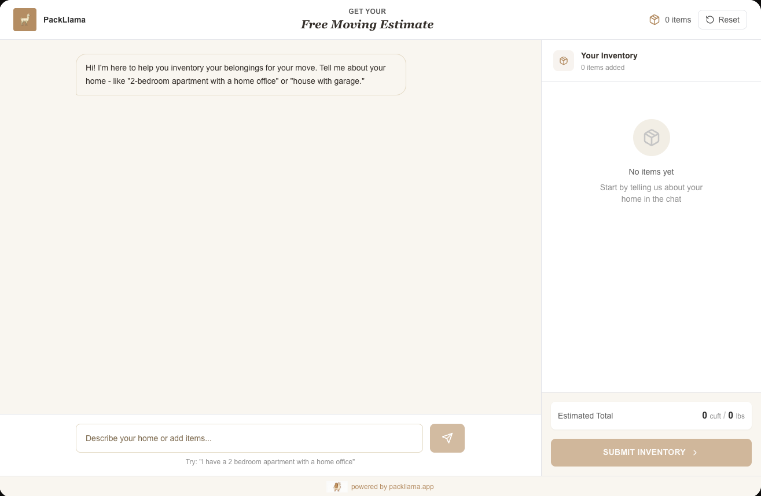This screenshot has width=761, height=496.
Task: Click the Try example hint below the input
Action: (x=270, y=462)
